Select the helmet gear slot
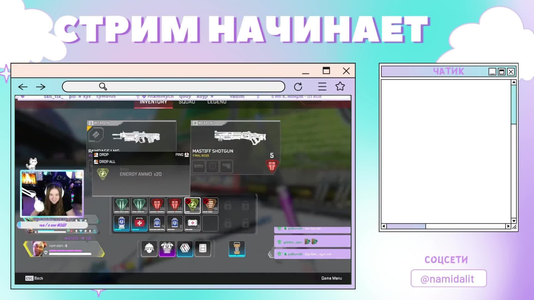534x300 pixels. tap(149, 248)
